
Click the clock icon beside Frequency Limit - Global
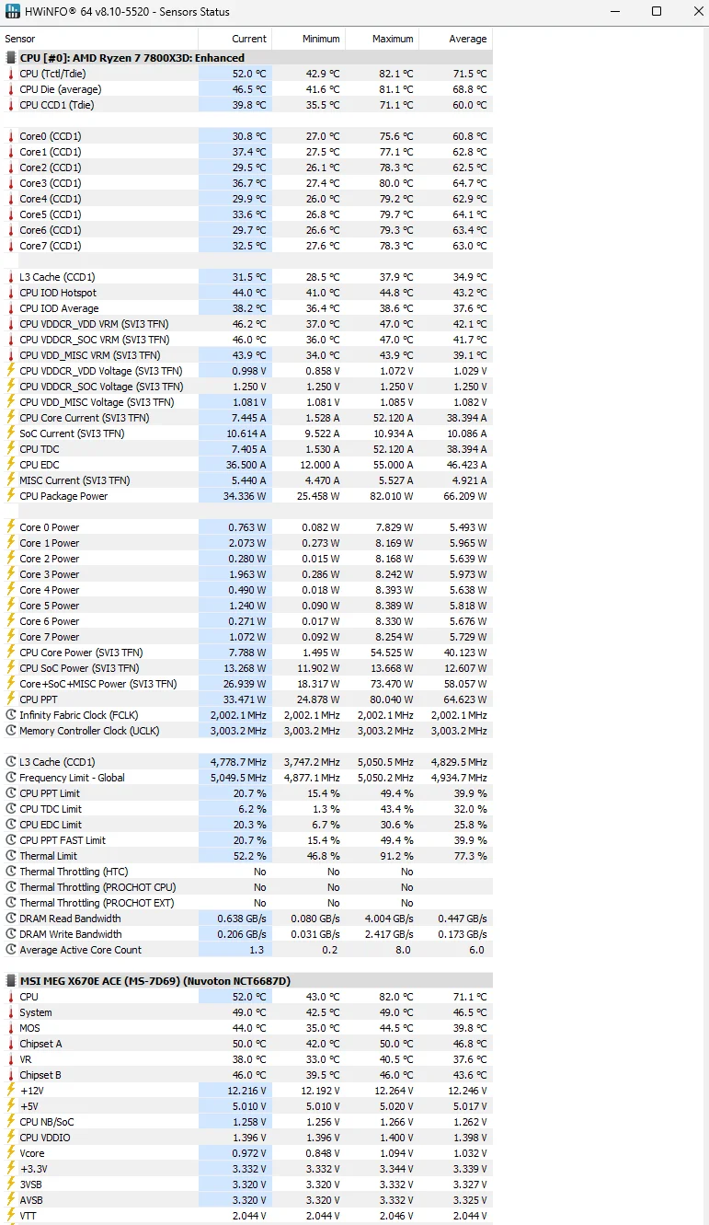coord(11,778)
